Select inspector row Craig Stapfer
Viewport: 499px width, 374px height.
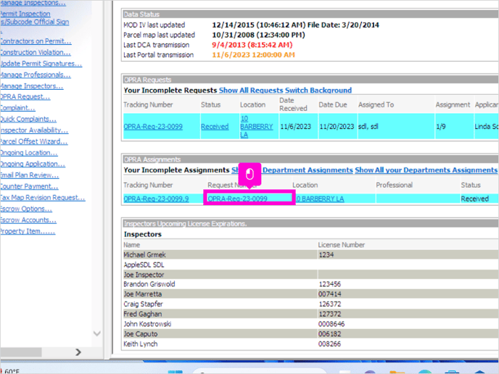coord(310,304)
